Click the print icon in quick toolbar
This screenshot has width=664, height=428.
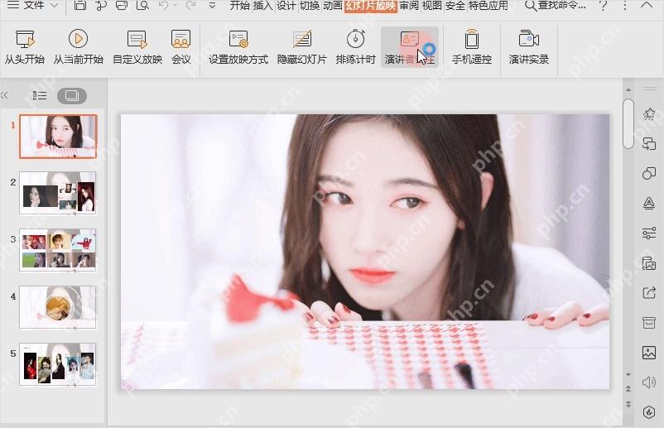[x=122, y=6]
